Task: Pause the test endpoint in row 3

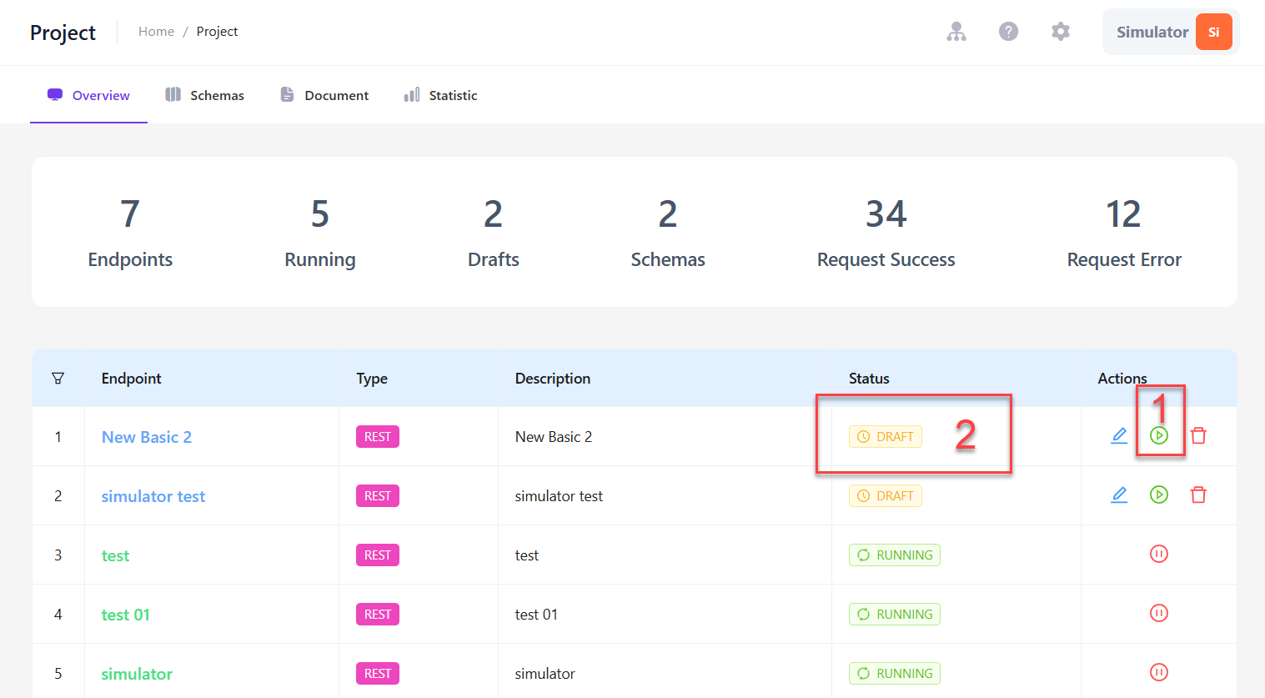Action: point(1159,554)
